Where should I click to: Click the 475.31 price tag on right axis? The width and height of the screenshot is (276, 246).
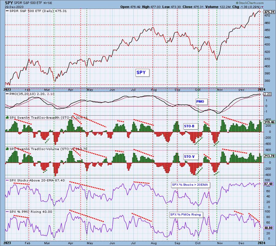[x=269, y=12]
